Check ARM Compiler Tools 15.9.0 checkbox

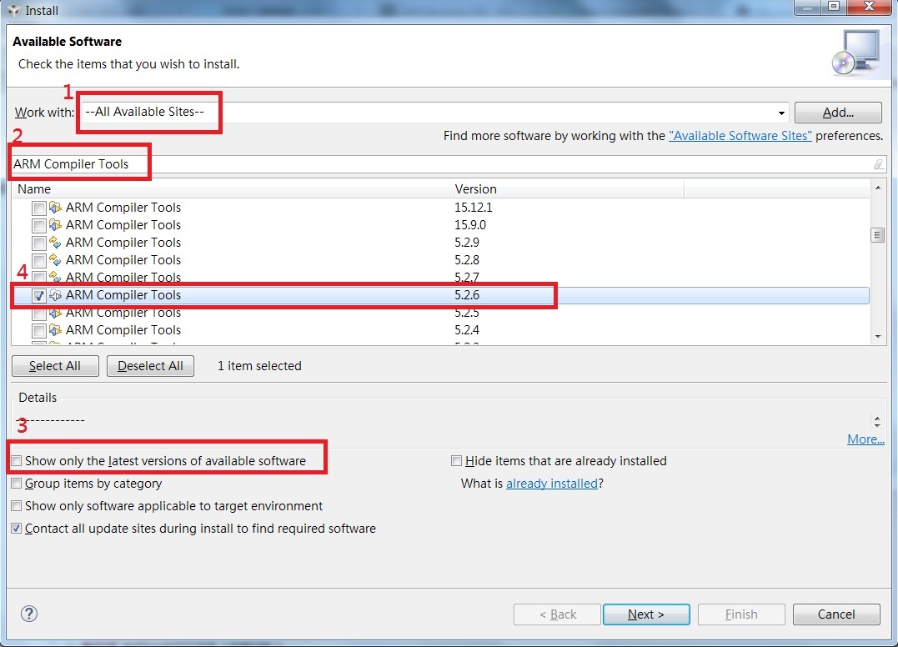tap(38, 226)
